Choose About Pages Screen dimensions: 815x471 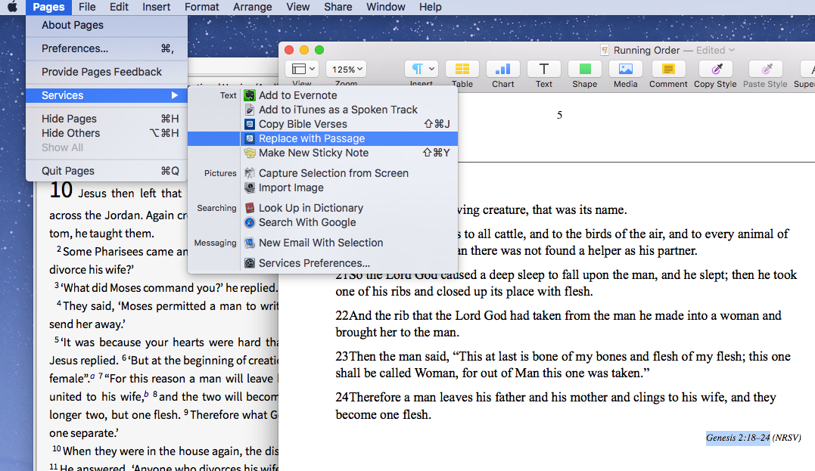pyautogui.click(x=107, y=25)
